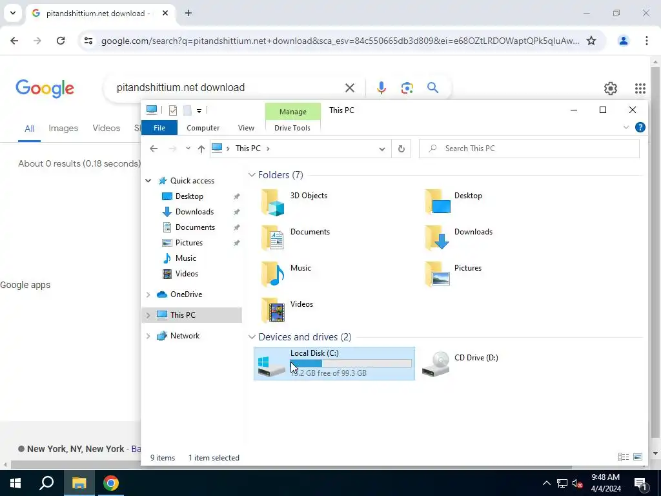Open the address bar history dropdown
Image resolution: width=661 pixels, height=496 pixels.
click(x=382, y=149)
